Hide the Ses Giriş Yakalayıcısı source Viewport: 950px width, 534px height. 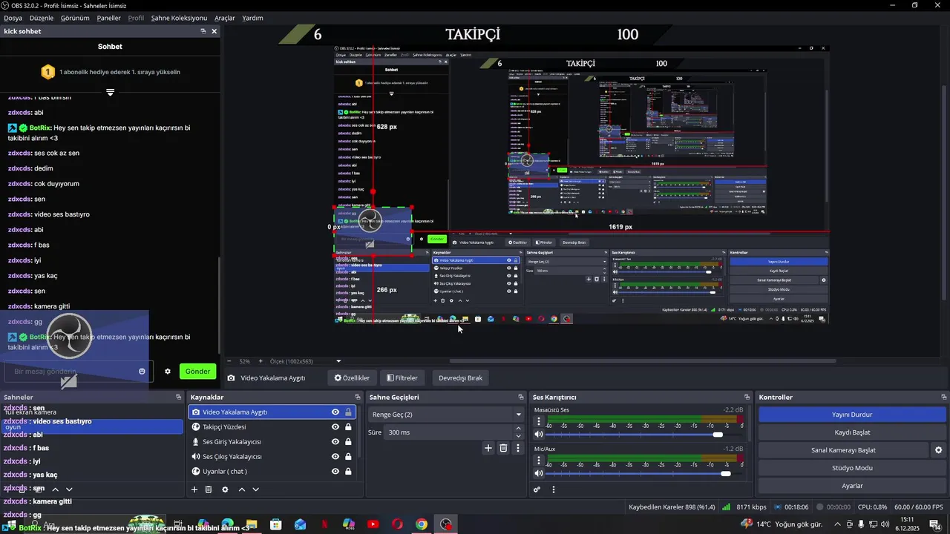(x=335, y=442)
